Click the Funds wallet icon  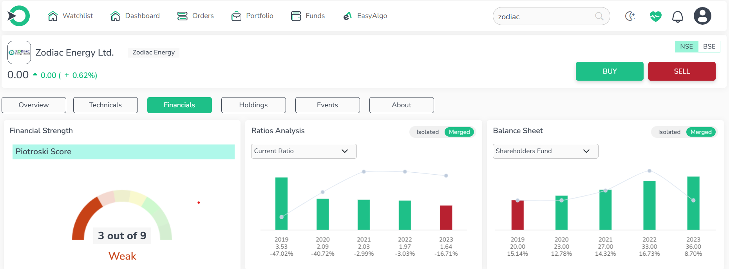click(x=296, y=16)
